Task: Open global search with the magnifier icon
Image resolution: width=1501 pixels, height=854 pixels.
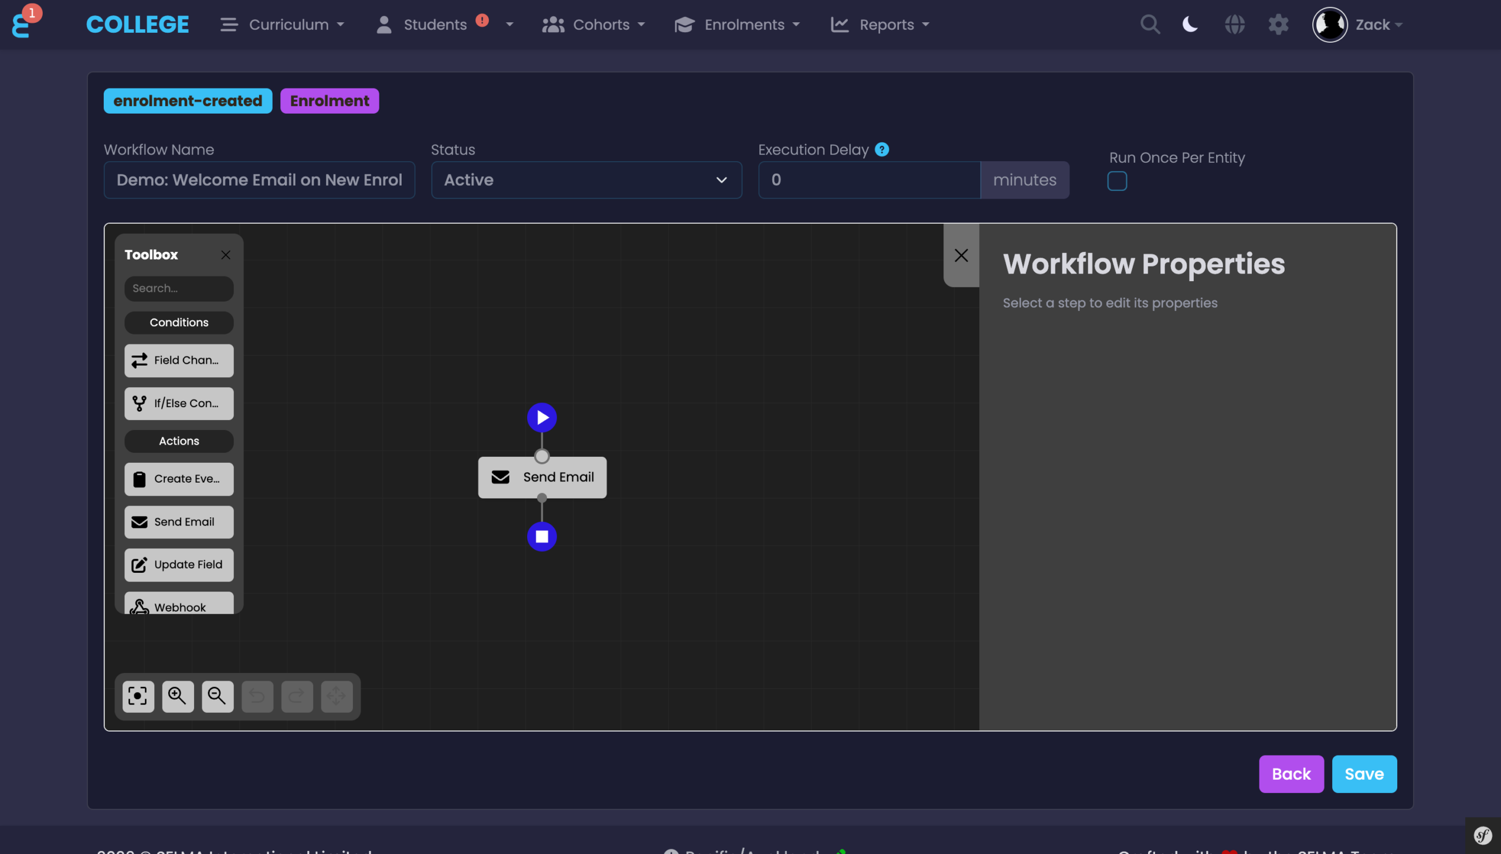Action: 1150,24
